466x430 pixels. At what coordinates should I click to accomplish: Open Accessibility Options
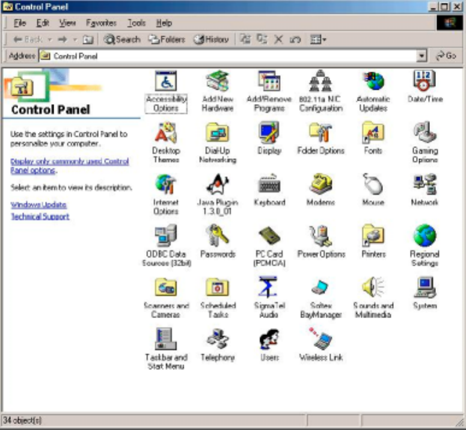click(x=166, y=91)
